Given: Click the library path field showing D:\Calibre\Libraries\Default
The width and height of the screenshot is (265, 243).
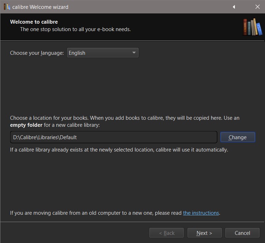Looking at the screenshot, I should click(114, 137).
